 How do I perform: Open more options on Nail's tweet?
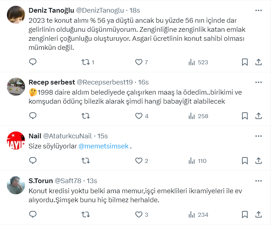coord(258,136)
